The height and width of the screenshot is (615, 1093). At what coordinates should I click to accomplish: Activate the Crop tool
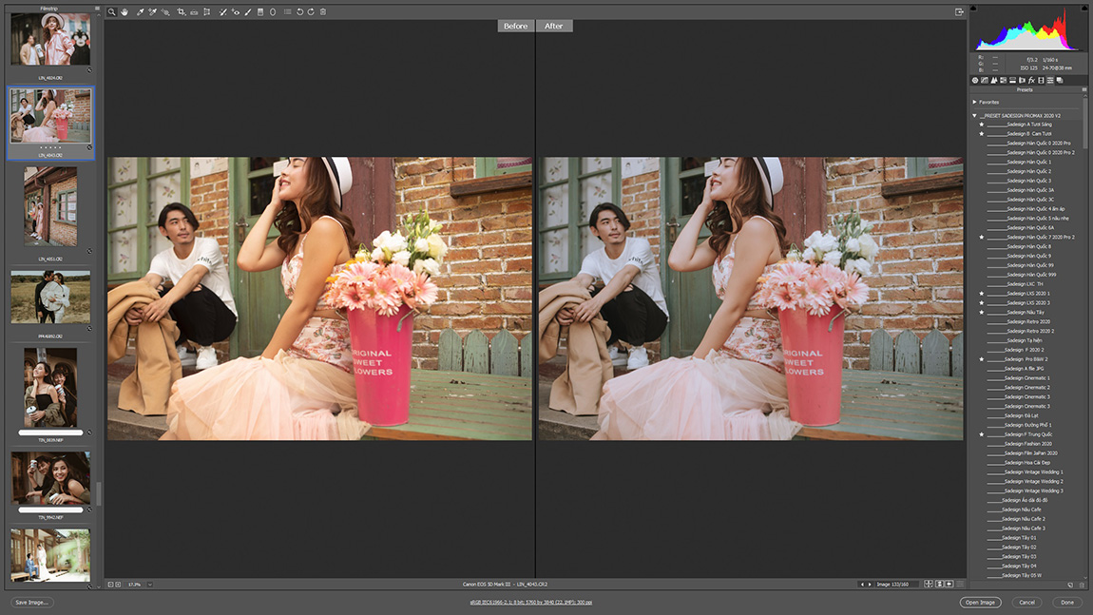[181, 12]
